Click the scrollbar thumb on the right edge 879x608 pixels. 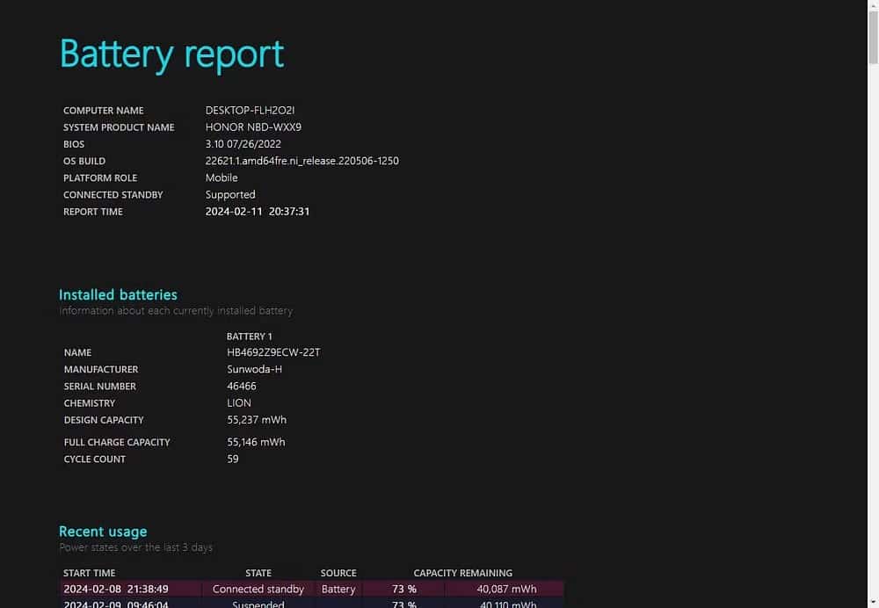(873, 37)
